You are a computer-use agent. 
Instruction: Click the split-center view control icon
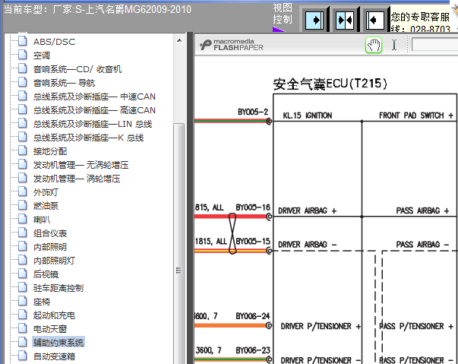(x=345, y=21)
